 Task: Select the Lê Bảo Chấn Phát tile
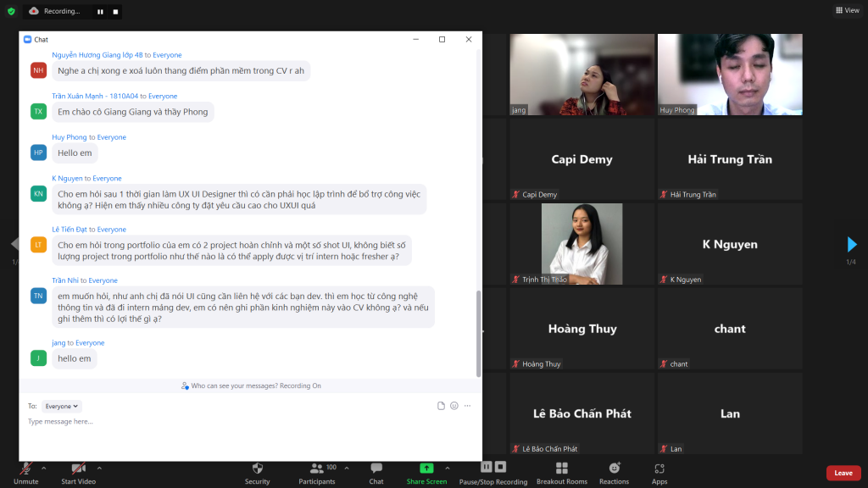[x=581, y=413]
